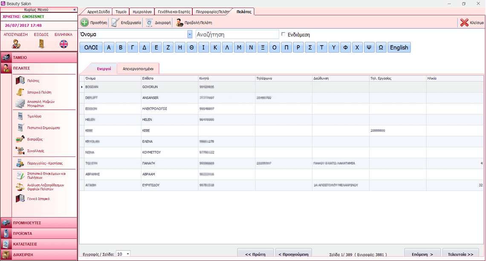This screenshot has width=486, height=261.
Task: Click the Αναζήτηση search input field
Action: (237, 35)
